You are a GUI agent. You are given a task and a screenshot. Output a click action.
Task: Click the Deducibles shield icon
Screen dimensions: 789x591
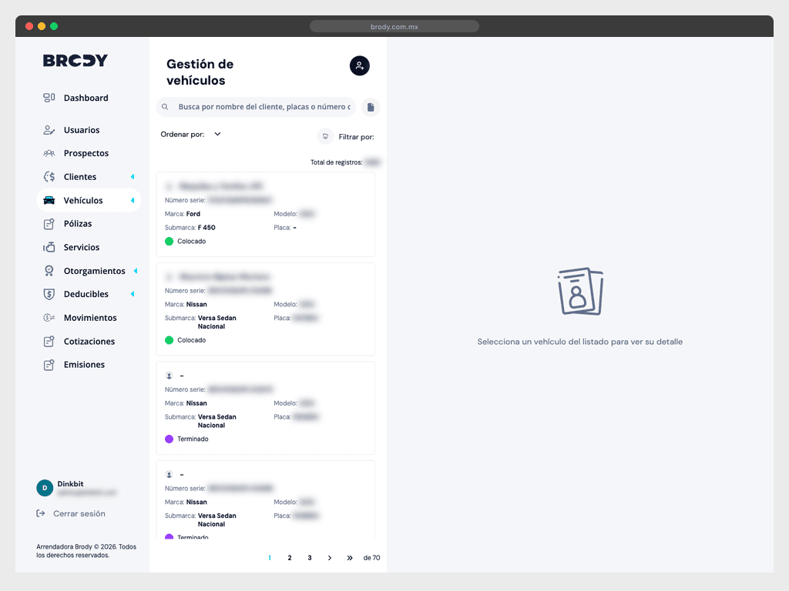49,294
